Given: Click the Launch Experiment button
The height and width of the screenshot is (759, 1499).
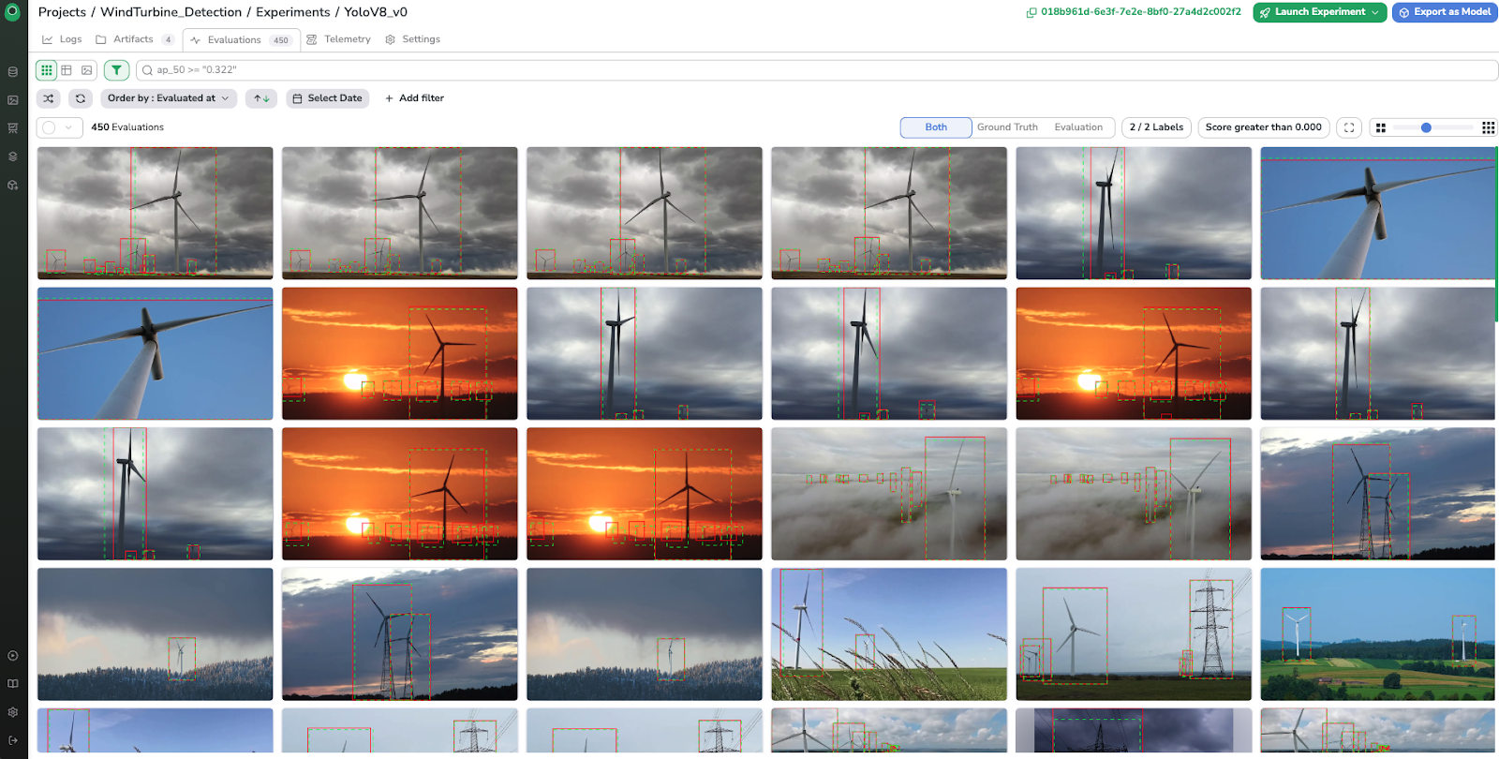Looking at the screenshot, I should (1319, 12).
